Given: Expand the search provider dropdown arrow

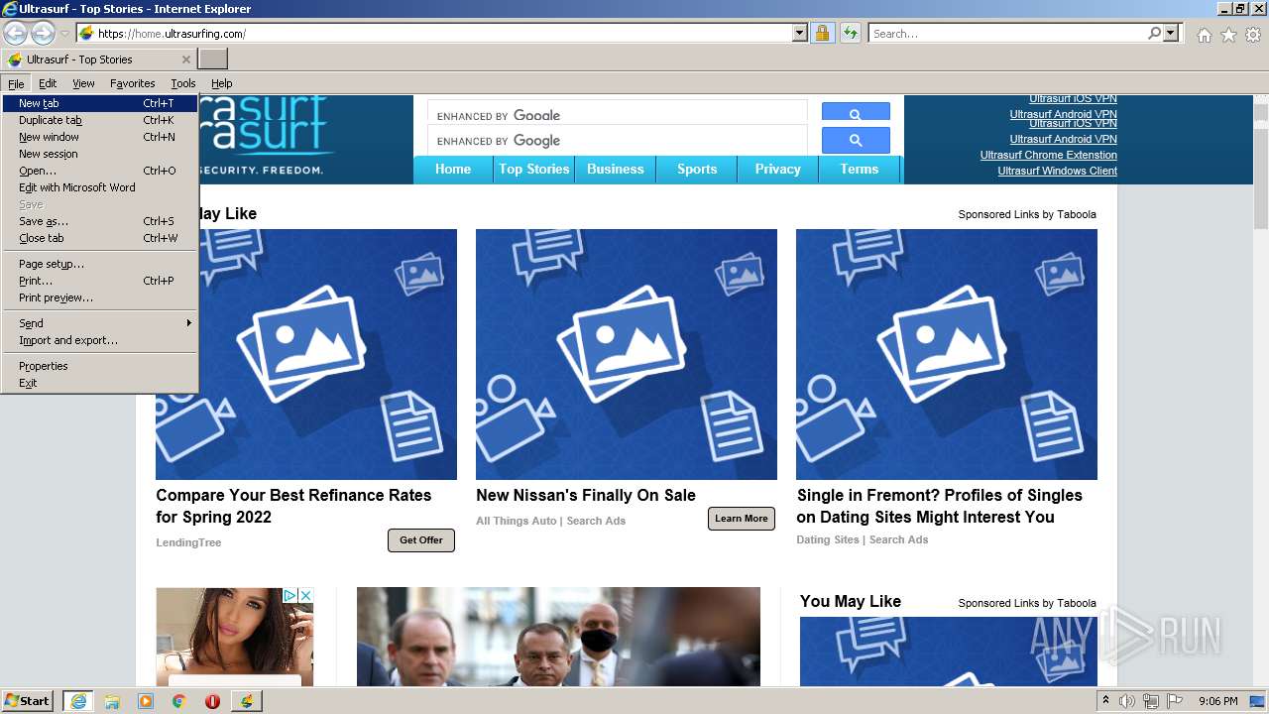Looking at the screenshot, I should (x=1171, y=34).
